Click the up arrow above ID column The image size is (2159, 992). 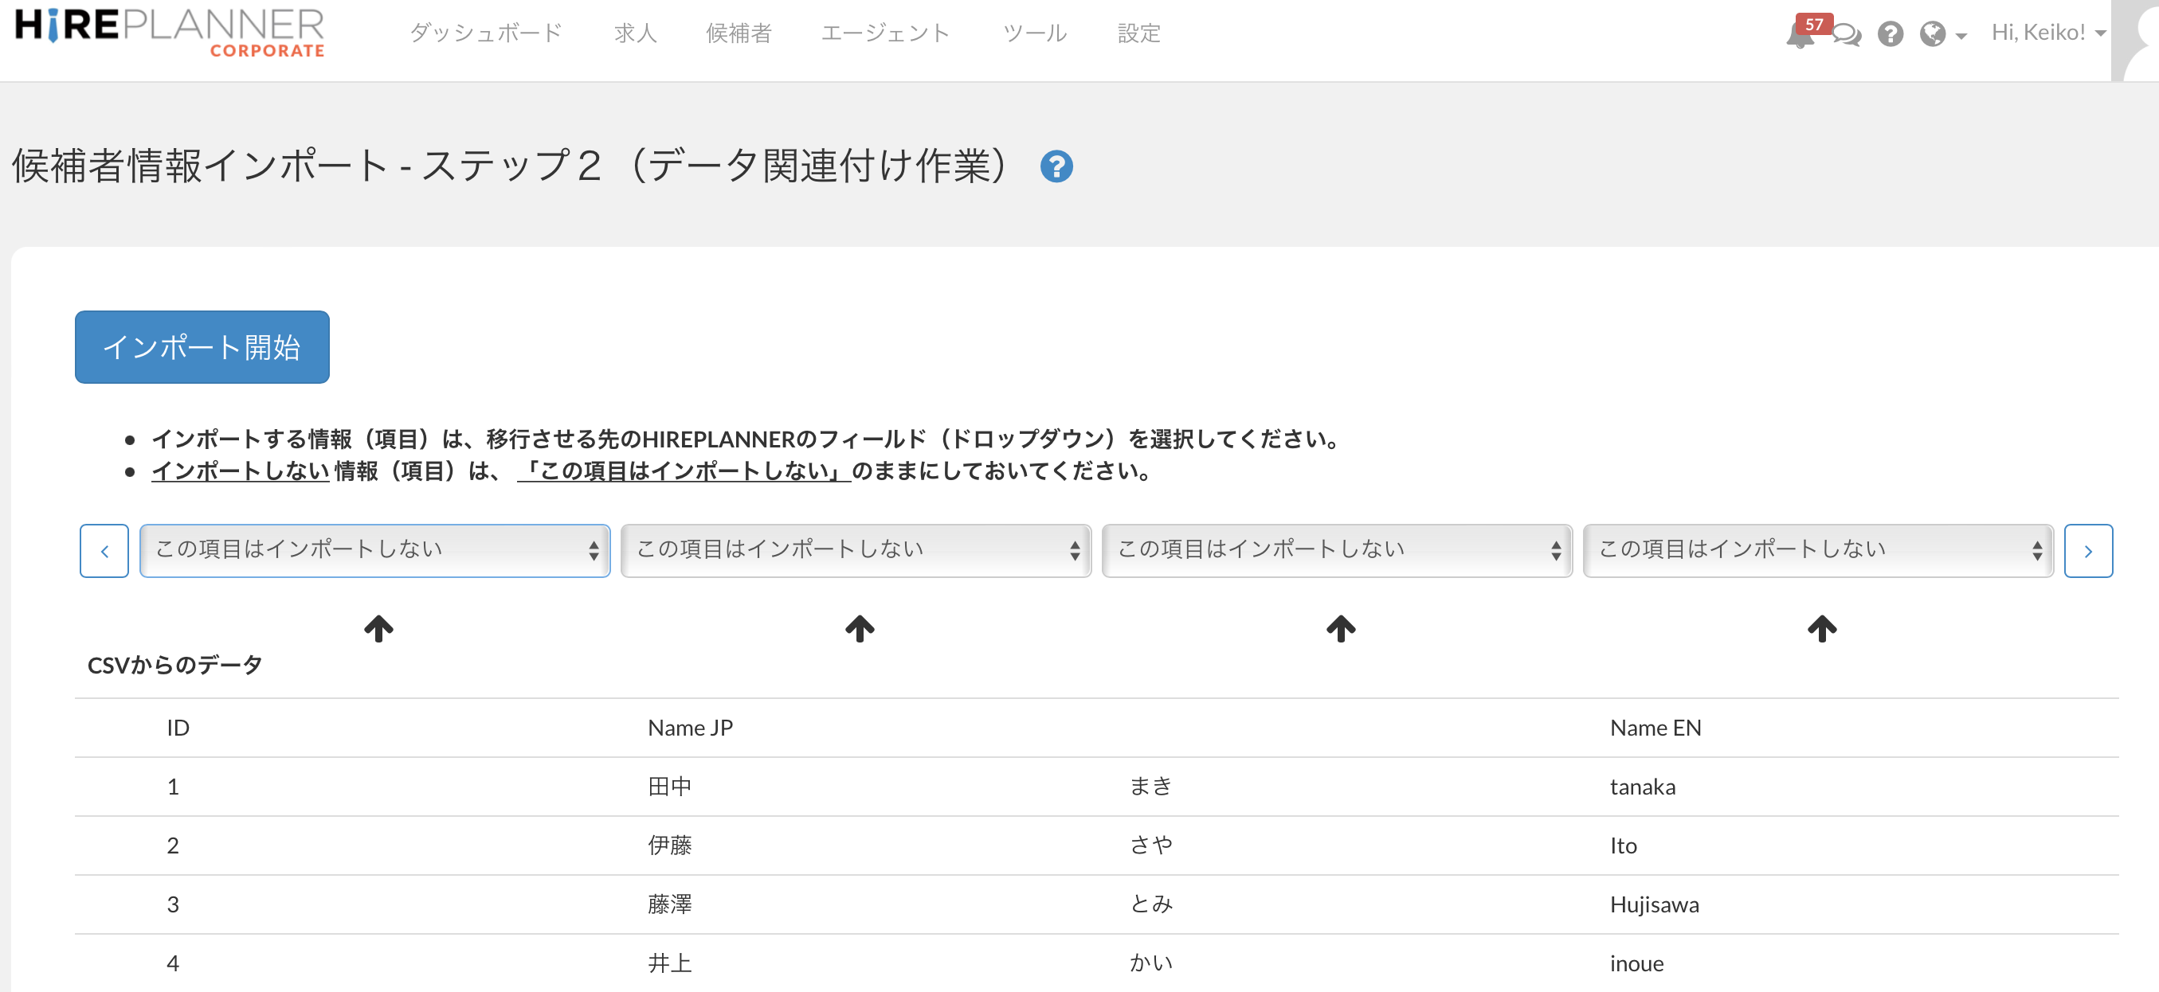379,627
